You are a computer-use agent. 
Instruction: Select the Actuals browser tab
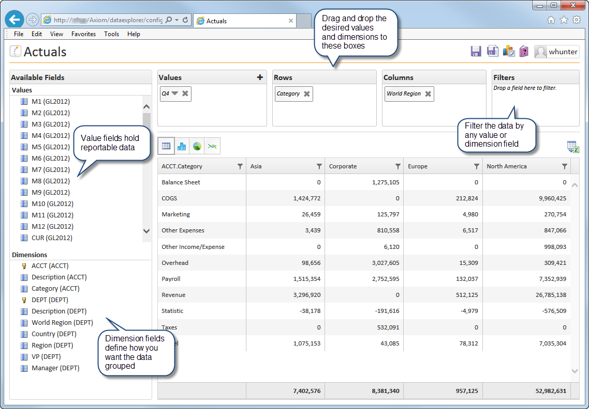click(245, 21)
